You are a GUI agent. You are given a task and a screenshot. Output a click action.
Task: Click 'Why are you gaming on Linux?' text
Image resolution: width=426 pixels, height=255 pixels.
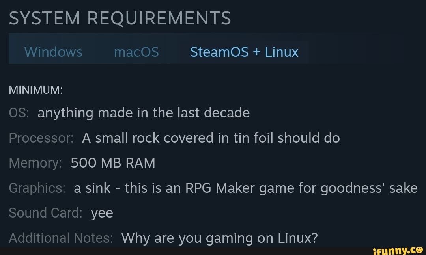pos(218,238)
